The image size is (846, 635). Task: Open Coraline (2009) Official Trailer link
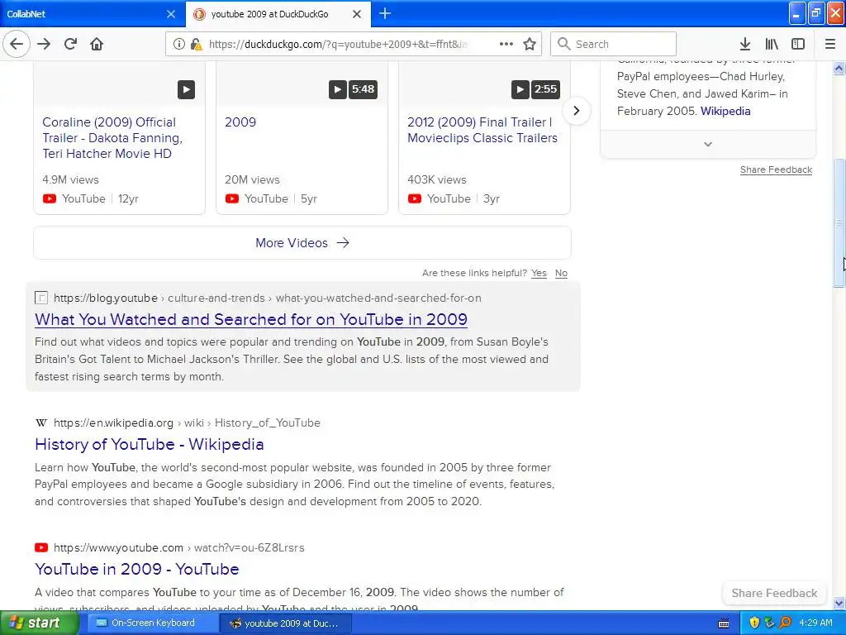tap(112, 138)
